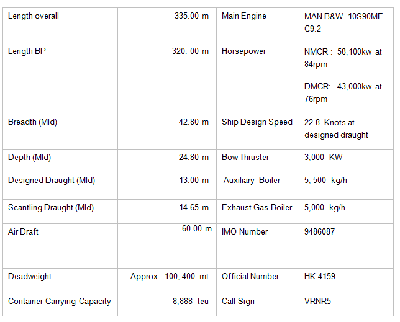Click the "Ship Design Speed" label
This screenshot has height=322, width=400.
(257, 122)
